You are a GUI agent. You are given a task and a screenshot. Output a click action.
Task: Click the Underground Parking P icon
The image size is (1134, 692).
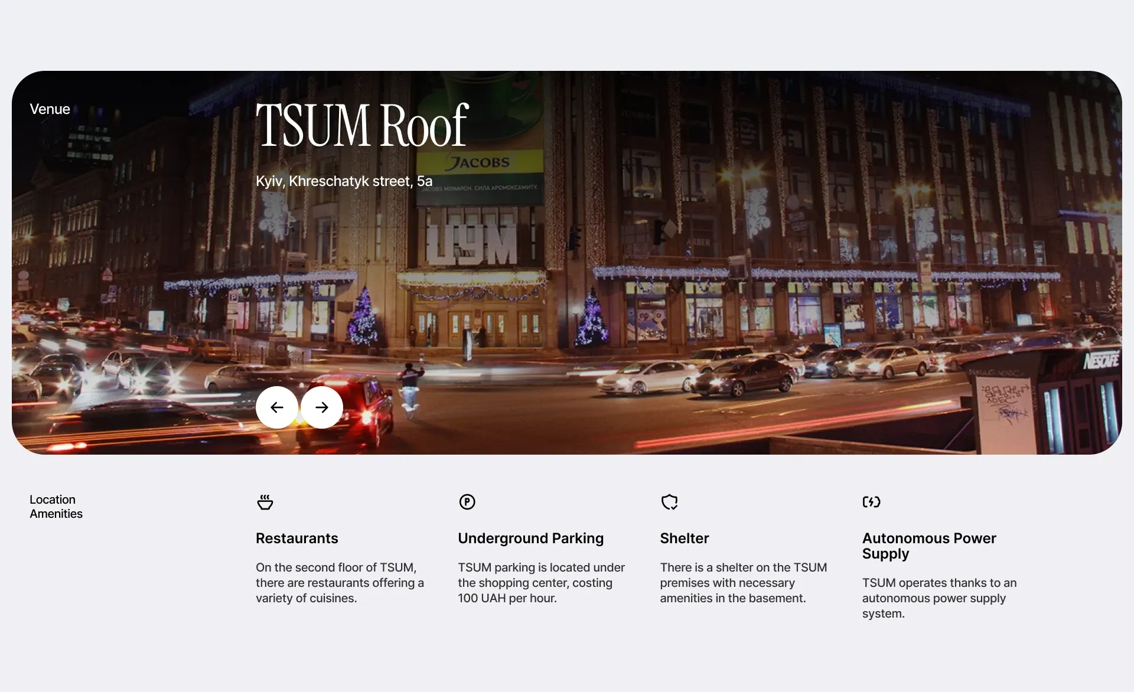tap(467, 502)
